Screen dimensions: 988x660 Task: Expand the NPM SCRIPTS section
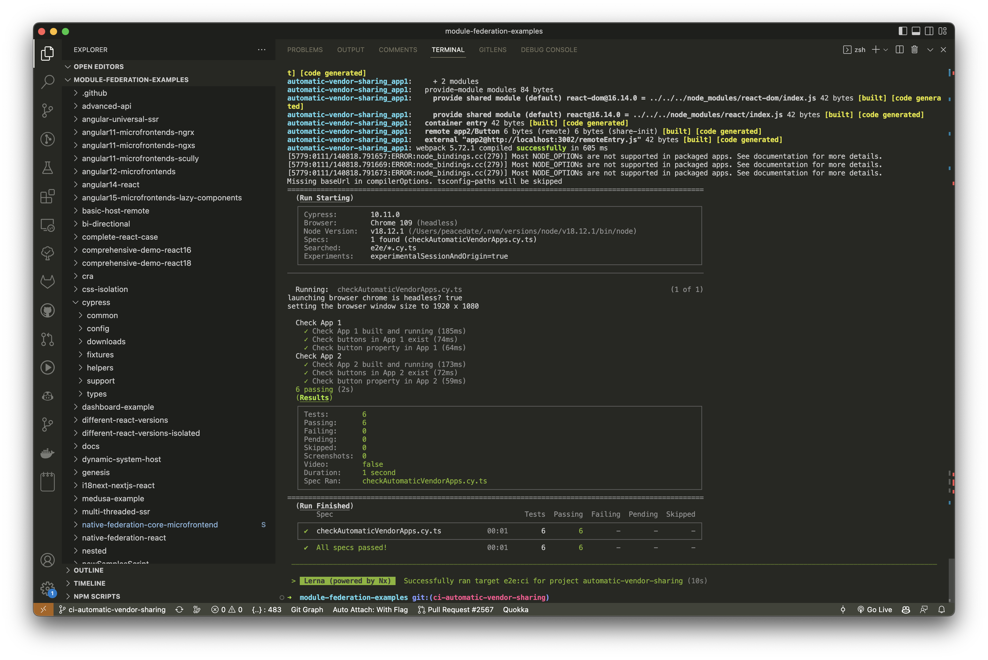[x=168, y=596]
